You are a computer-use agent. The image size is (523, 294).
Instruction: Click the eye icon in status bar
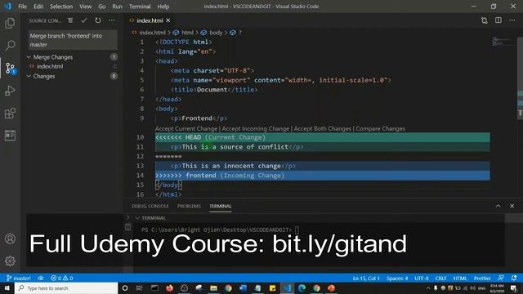point(41,278)
